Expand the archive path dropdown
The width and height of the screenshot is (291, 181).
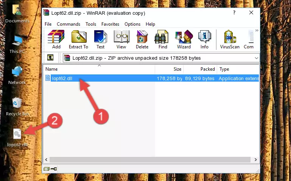click(x=257, y=58)
